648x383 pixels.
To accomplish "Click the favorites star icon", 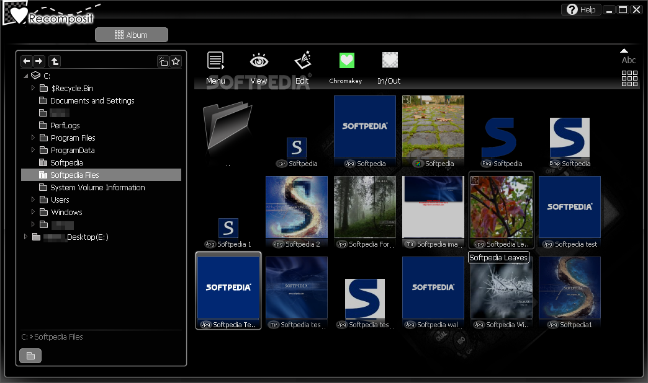I will click(x=176, y=61).
